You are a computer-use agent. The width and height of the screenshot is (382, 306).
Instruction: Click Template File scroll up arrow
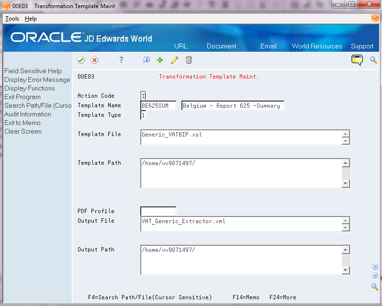346,134
